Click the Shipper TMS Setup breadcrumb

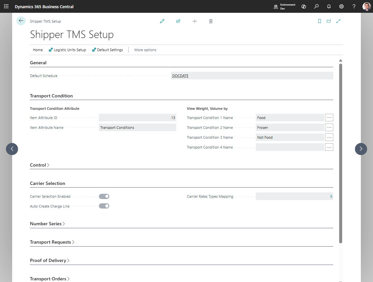45,21
